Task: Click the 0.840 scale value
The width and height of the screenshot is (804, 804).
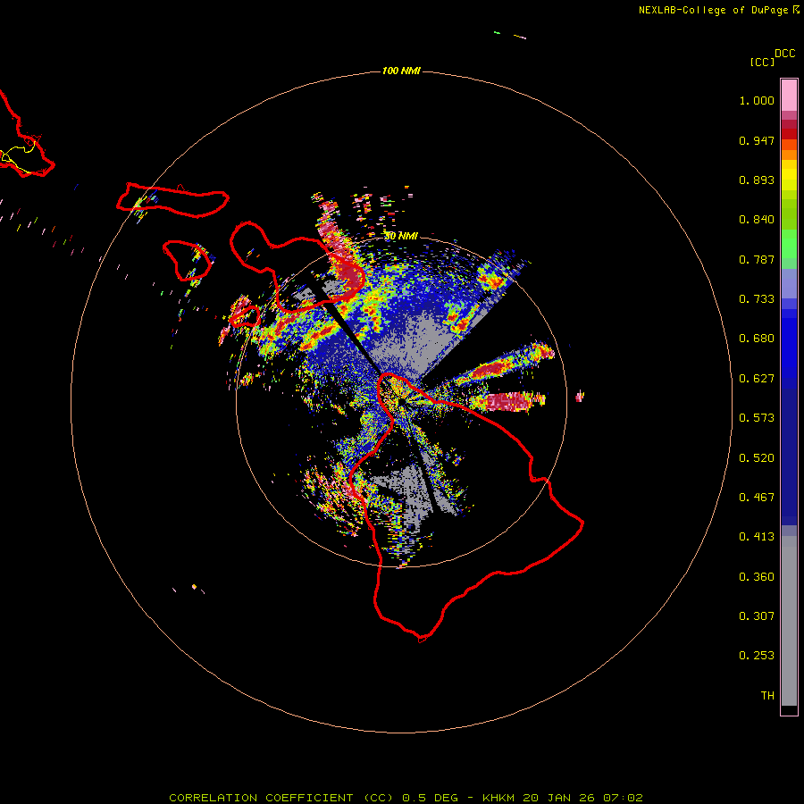Action: [x=757, y=220]
